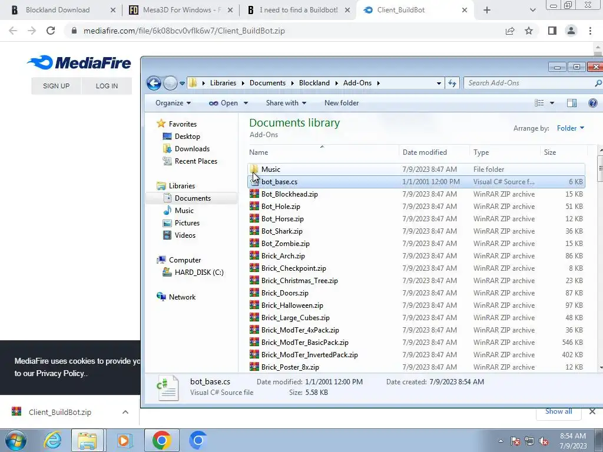
Task: Select the Brick_Arch.zip archive icon
Action: (x=254, y=255)
